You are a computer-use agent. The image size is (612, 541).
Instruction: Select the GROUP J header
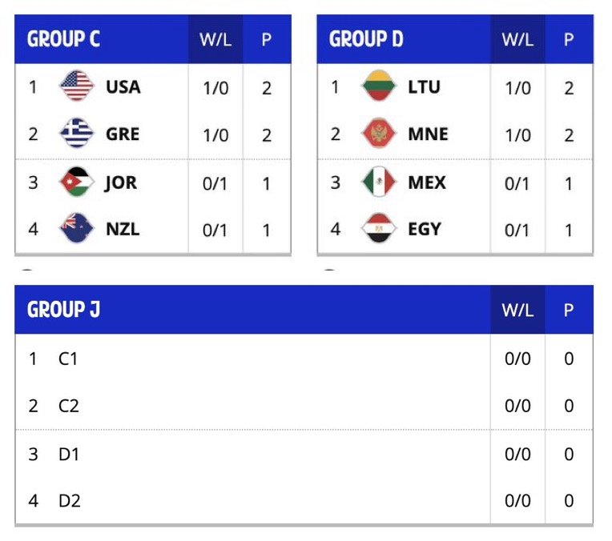click(x=63, y=309)
